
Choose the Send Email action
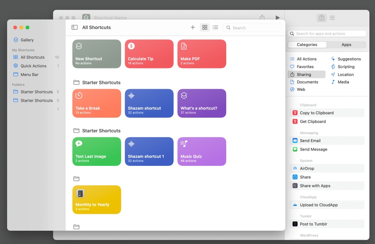coord(327,140)
